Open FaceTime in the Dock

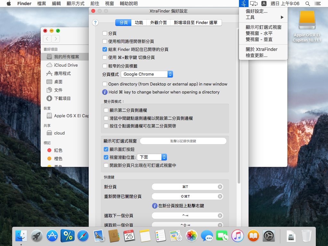click(222, 236)
